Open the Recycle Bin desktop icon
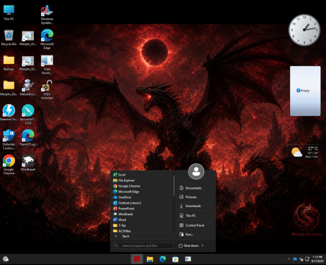The image size is (326, 265). [8, 38]
